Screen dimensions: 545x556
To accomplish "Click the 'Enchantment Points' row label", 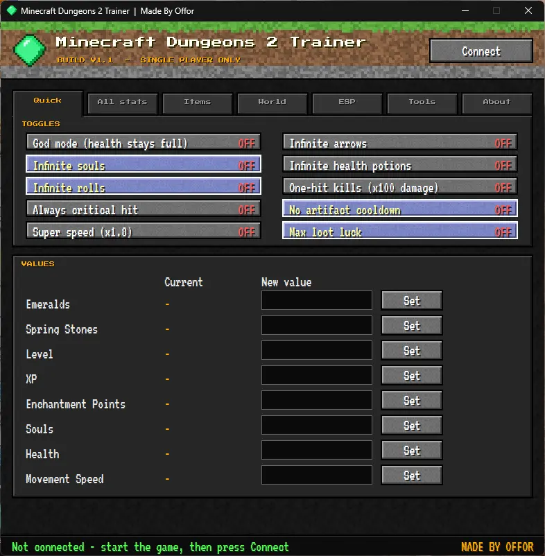I will coord(76,404).
